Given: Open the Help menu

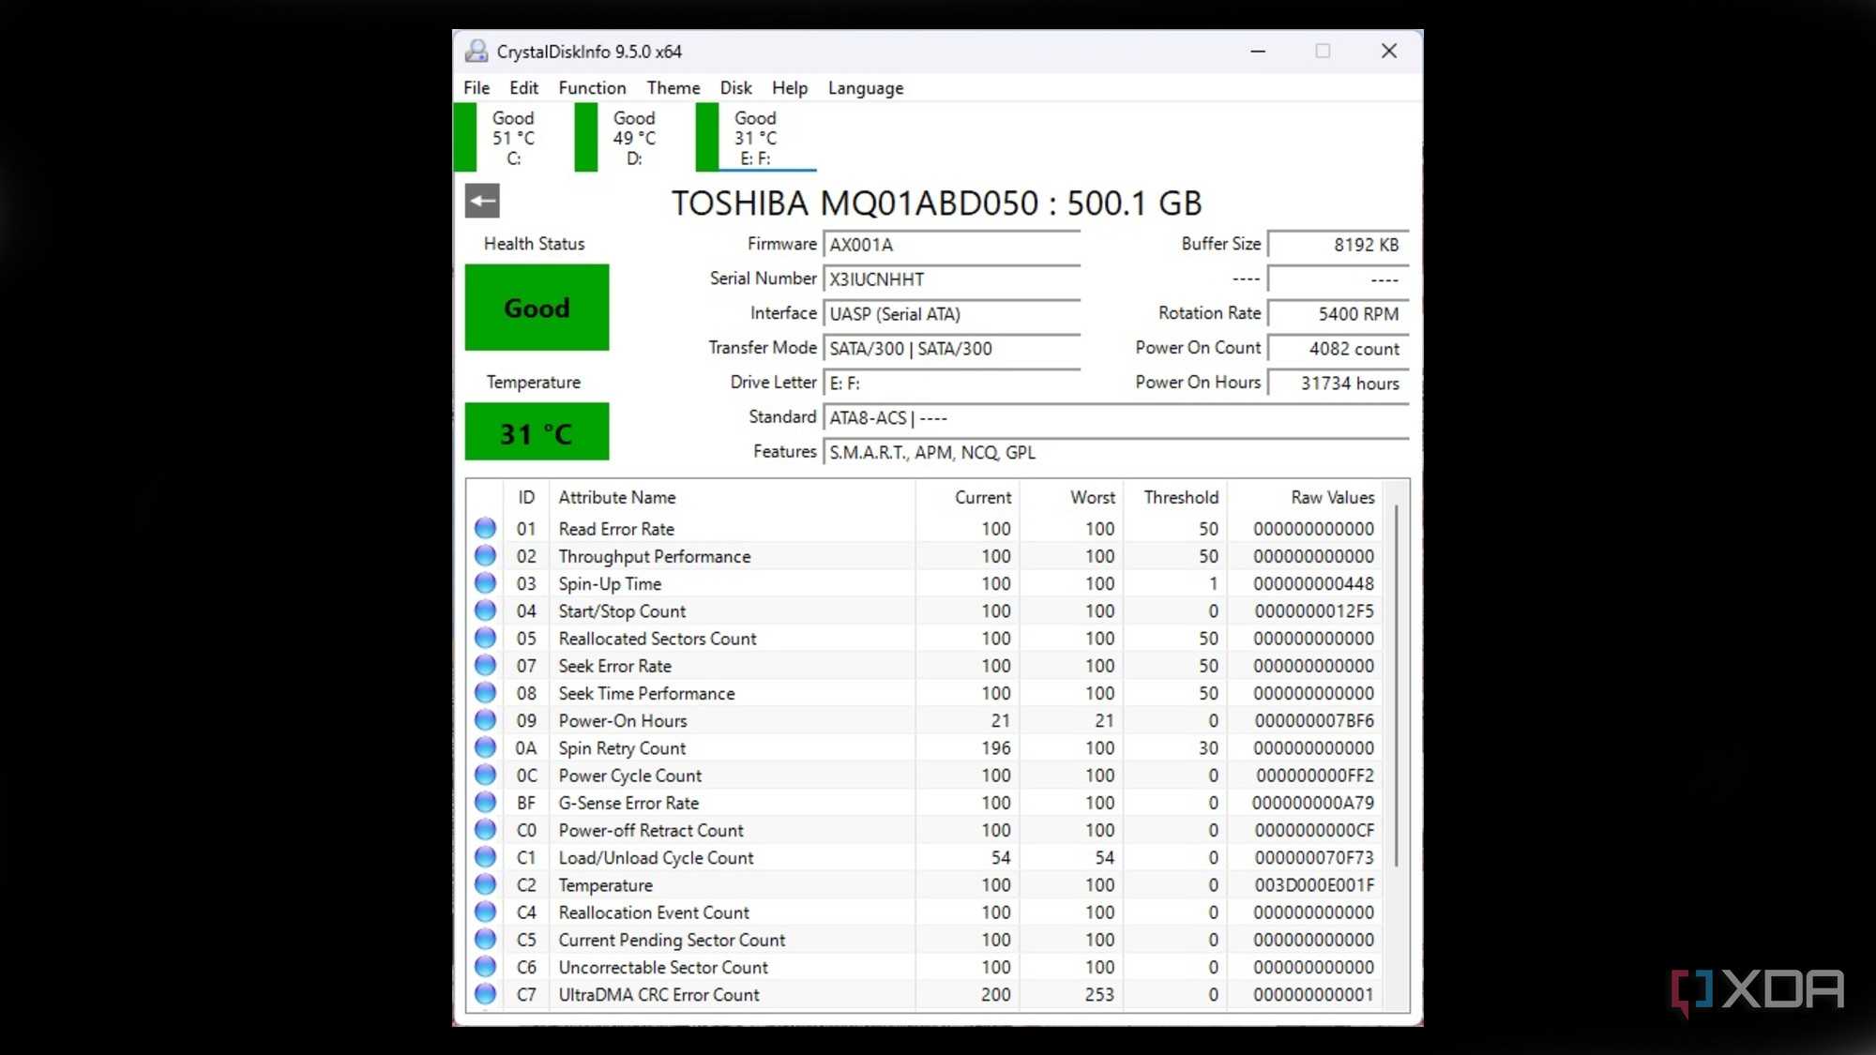Looking at the screenshot, I should 790,87.
